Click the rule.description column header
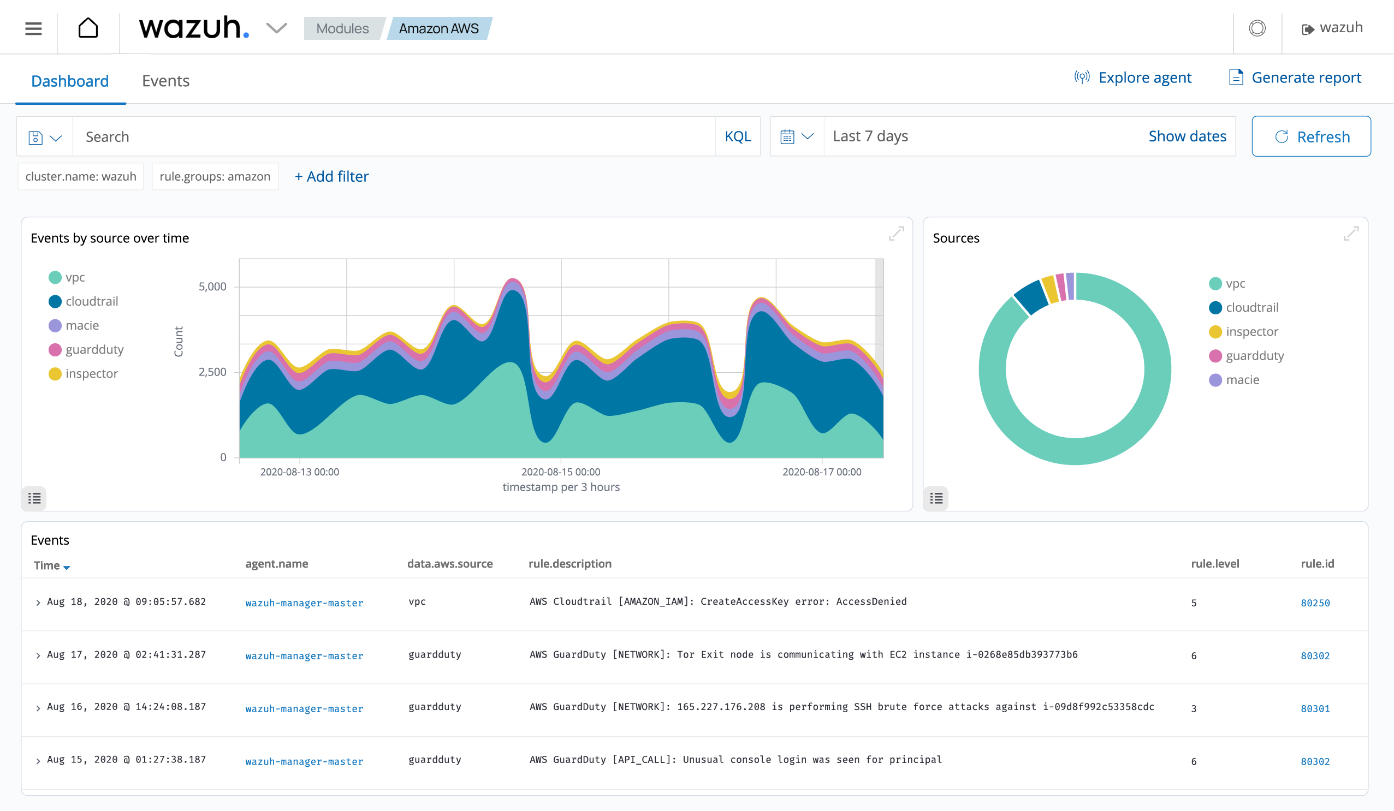Screen dimensions: 1394x811 point(570,564)
